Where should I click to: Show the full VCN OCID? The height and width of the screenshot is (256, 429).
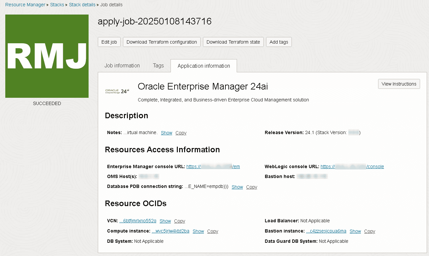[165, 221]
